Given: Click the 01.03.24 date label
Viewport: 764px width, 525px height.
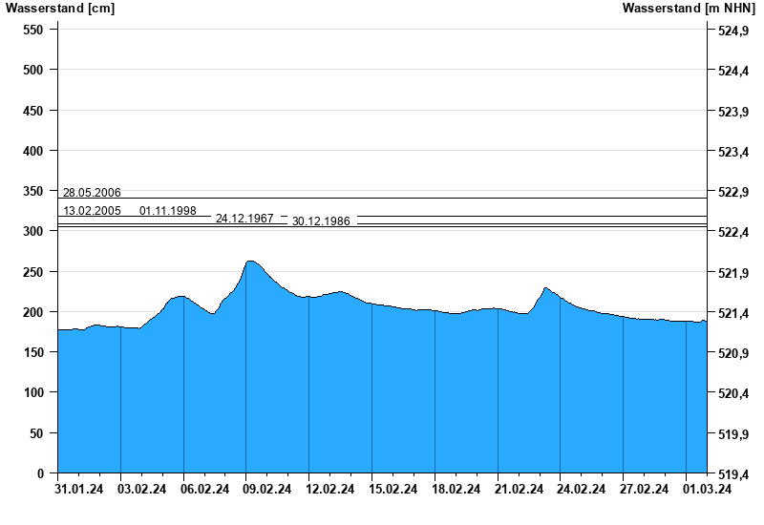Looking at the screenshot, I should 707,490.
